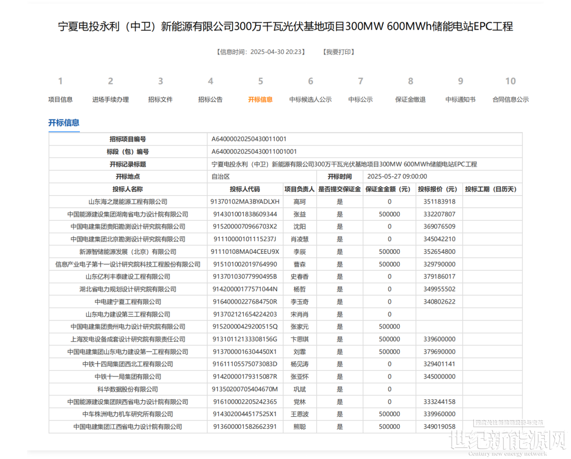
Task: Switch to 招标文件 step tab
Action: tap(160, 99)
